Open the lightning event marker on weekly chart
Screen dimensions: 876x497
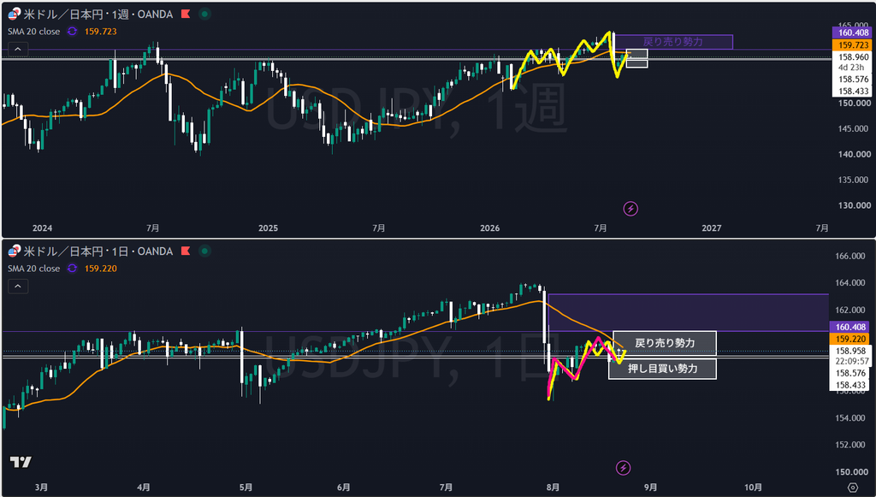tap(630, 209)
